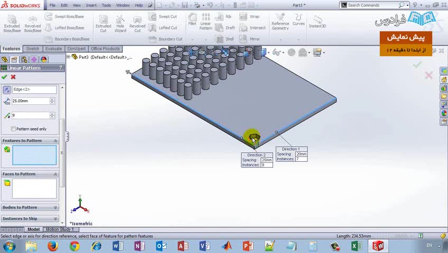The width and height of the screenshot is (448, 253).
Task: Open Fillet dropdown arrow
Action: pos(192,40)
